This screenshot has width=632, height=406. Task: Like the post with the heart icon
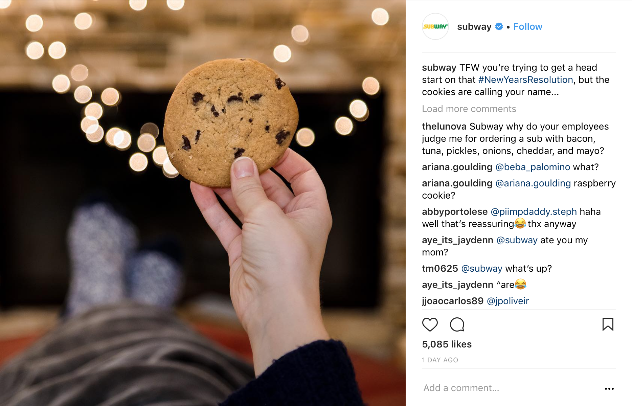point(430,324)
